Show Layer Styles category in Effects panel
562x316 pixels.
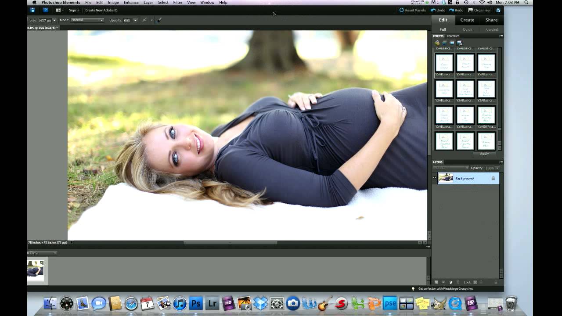444,43
